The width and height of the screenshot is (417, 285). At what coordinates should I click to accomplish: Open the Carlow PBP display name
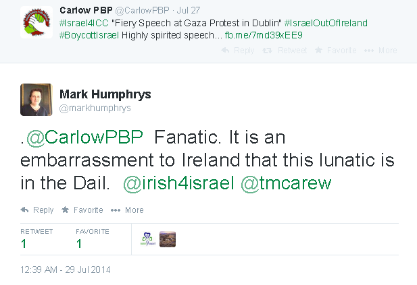tap(86, 10)
